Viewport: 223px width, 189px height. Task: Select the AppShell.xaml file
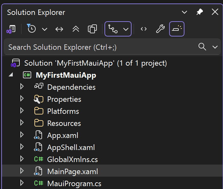tap(71, 147)
